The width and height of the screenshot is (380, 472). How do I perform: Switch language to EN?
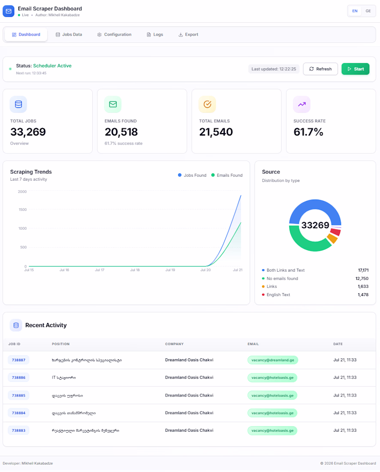click(x=355, y=11)
